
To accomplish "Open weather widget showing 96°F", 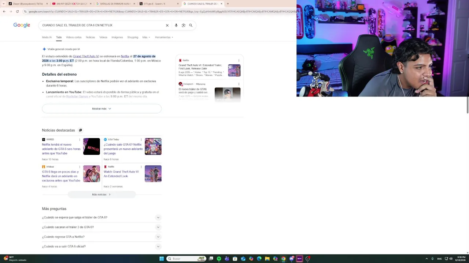I will [15, 259].
